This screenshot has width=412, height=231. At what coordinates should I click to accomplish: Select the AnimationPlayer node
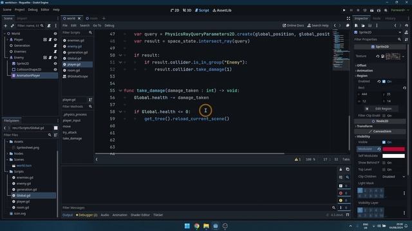click(28, 76)
